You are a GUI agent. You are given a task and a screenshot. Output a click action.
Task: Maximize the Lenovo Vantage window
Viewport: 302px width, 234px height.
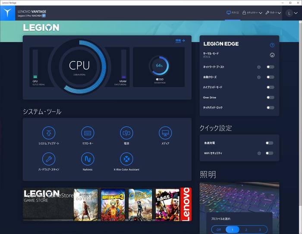tap(290, 3)
